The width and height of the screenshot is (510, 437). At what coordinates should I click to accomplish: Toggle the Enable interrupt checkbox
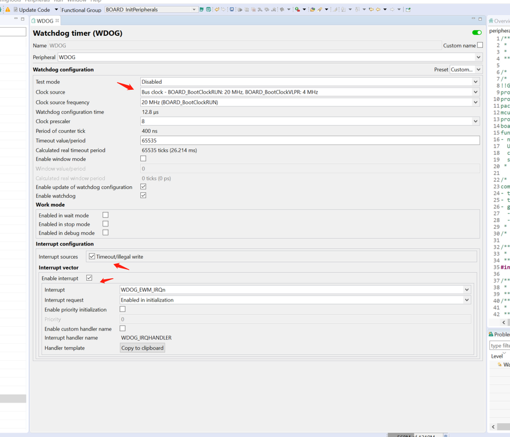(x=89, y=278)
